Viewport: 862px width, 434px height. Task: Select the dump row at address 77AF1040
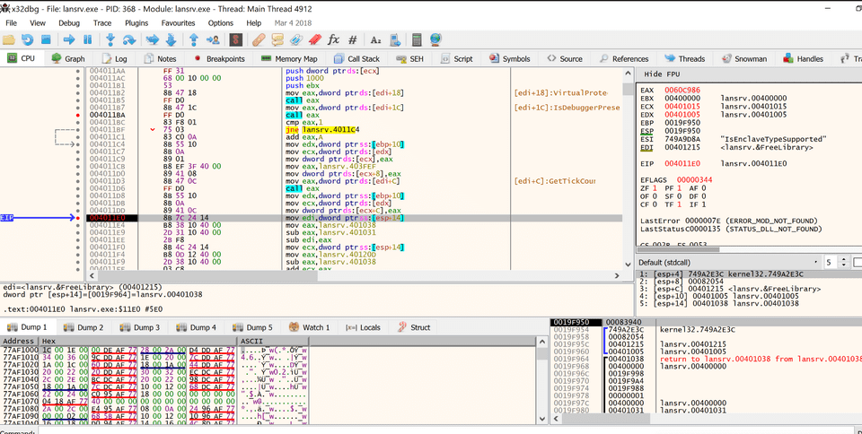click(x=154, y=379)
